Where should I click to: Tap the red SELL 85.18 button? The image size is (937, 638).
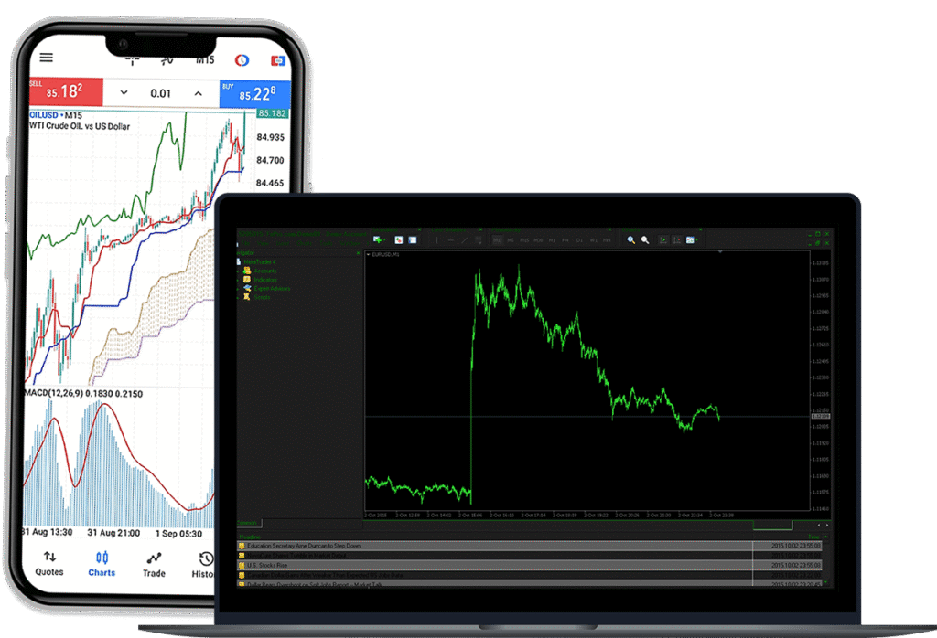66,92
